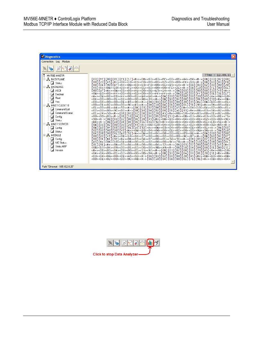Viewport: 269px width, 349px height.
Task: Click the Time 12.49.33 display
Action: 217,75
